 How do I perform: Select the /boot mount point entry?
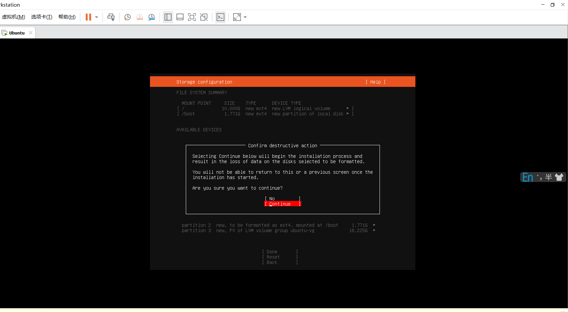coord(265,114)
